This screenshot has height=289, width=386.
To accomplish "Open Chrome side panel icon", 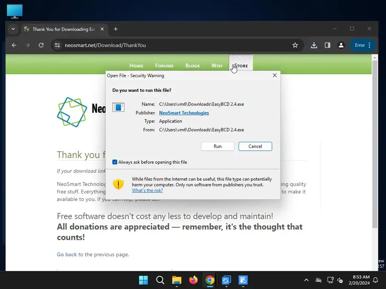I will coord(328,45).
